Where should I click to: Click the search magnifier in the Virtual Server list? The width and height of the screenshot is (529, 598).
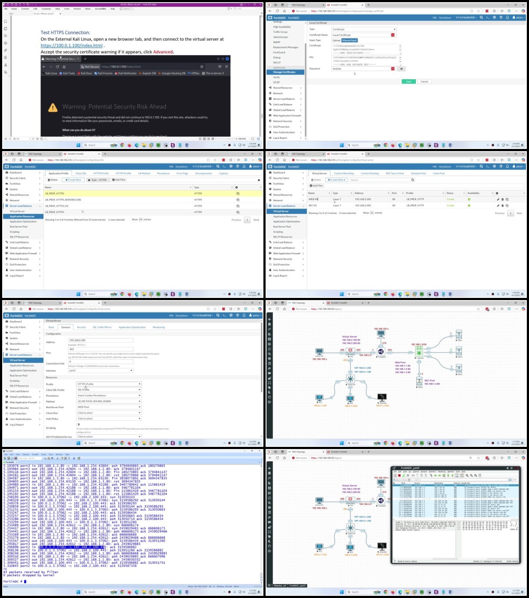(x=413, y=180)
